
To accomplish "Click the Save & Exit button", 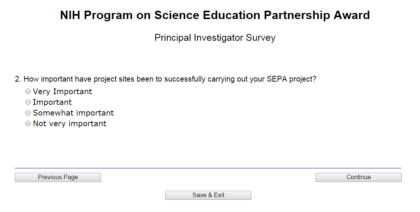I will pyautogui.click(x=208, y=195).
